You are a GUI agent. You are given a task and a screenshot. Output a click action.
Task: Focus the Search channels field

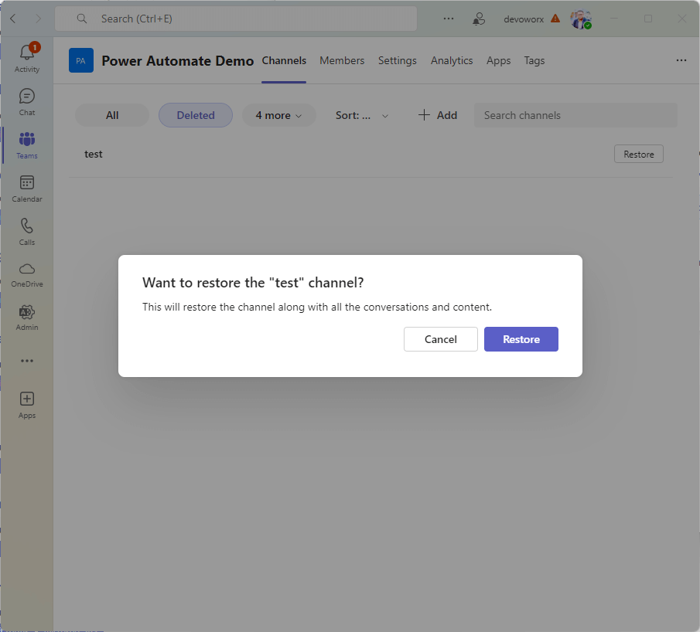click(x=575, y=115)
